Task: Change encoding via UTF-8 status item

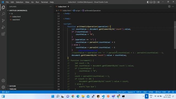Action: pyautogui.click(x=139, y=92)
